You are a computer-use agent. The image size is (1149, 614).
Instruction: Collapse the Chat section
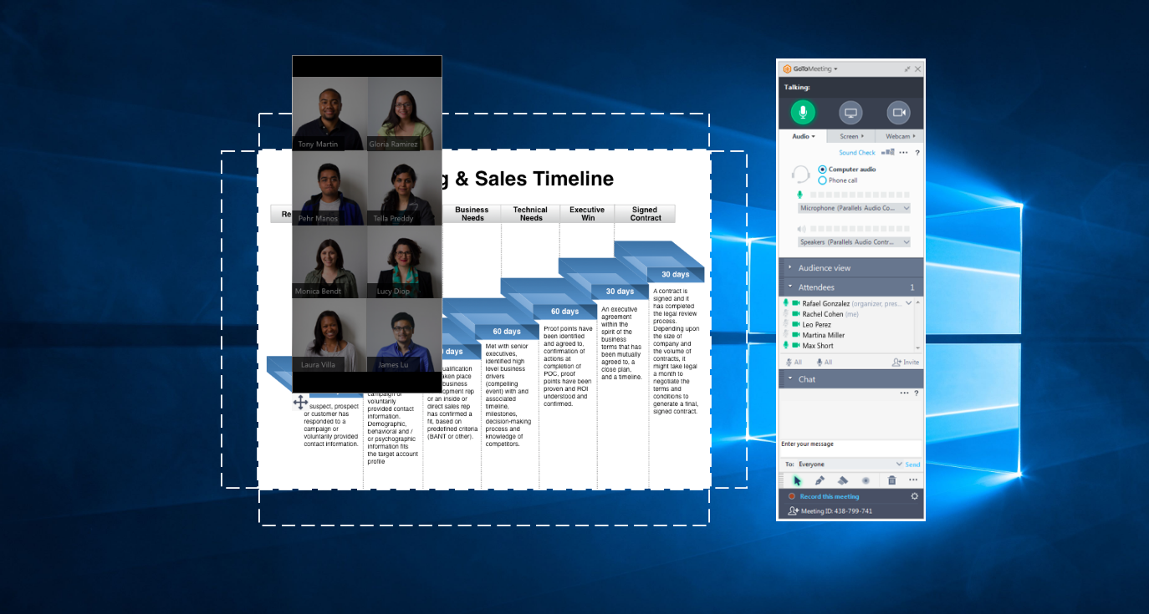850,378
